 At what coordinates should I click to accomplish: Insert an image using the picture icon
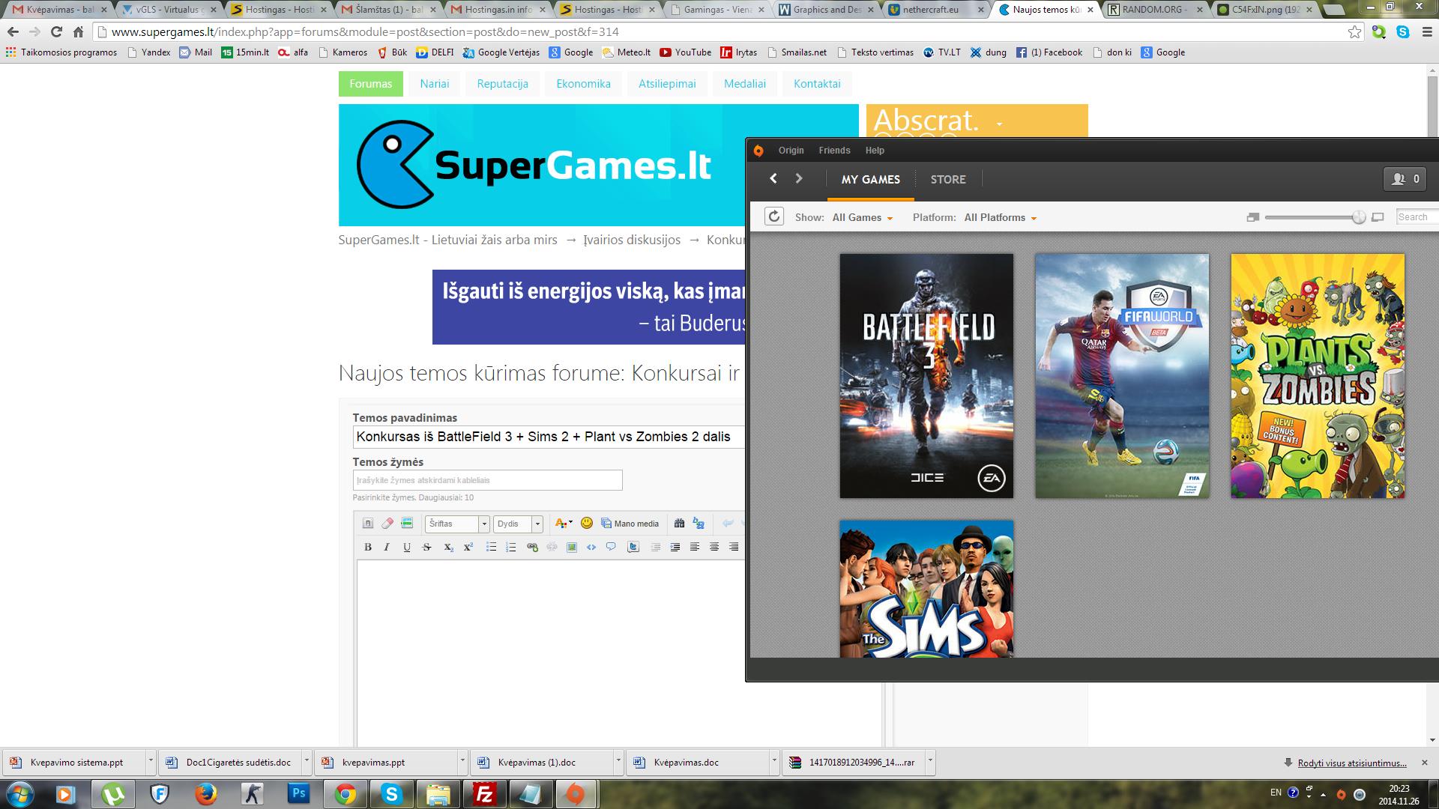[x=571, y=547]
